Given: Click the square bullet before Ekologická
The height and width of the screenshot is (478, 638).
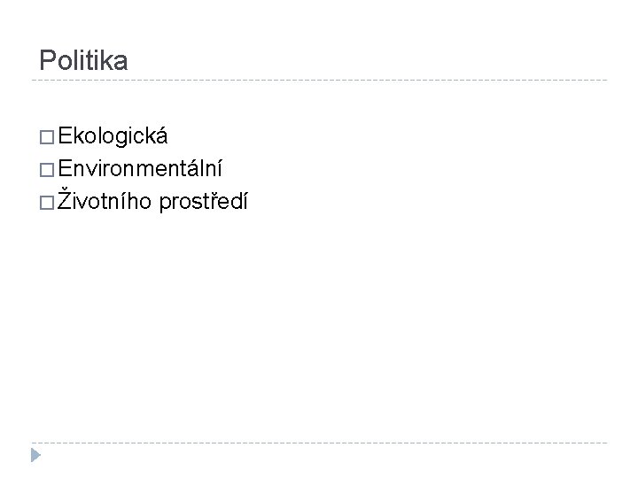Looking at the screenshot, I should pos(46,139).
